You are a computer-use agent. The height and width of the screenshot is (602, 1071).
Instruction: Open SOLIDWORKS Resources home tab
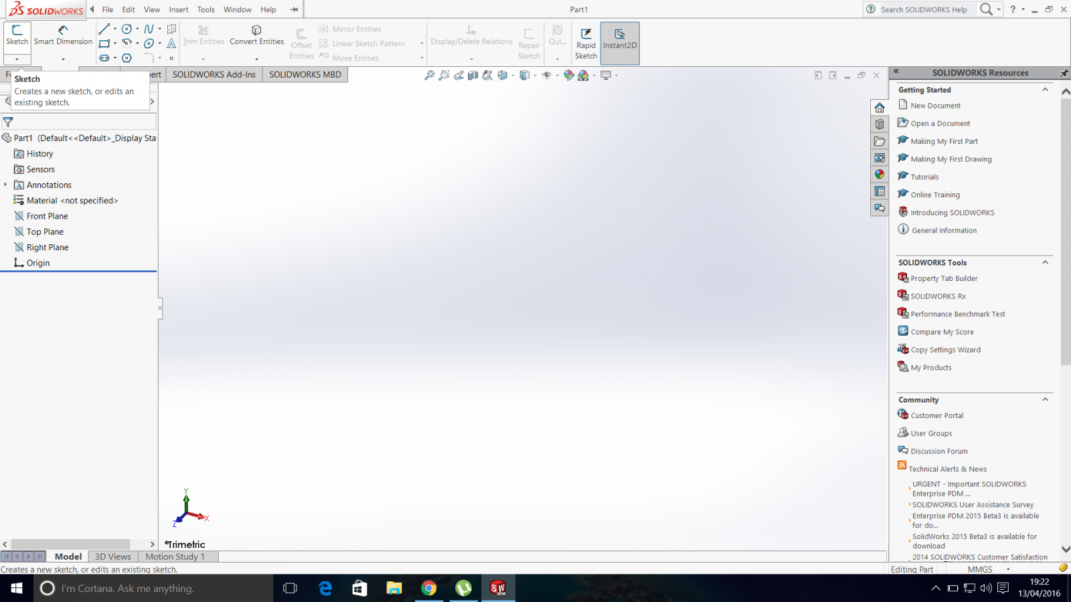click(x=880, y=108)
